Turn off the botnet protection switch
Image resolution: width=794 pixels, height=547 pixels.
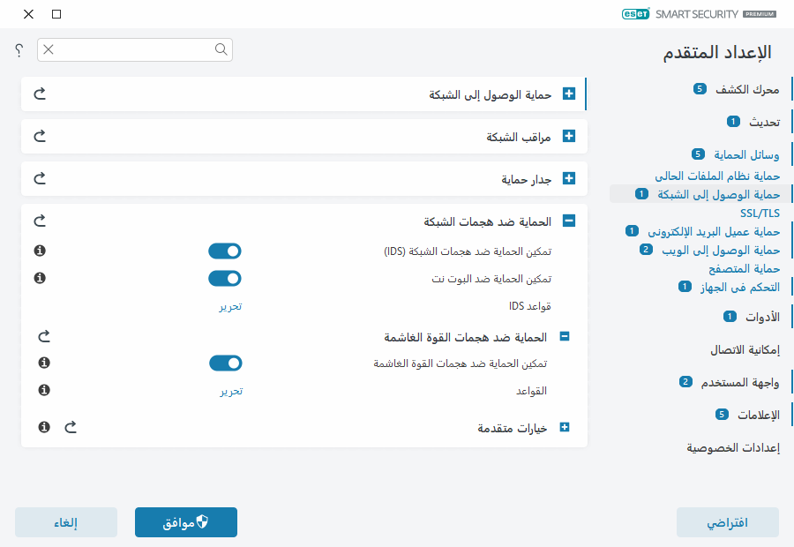pyautogui.click(x=225, y=278)
